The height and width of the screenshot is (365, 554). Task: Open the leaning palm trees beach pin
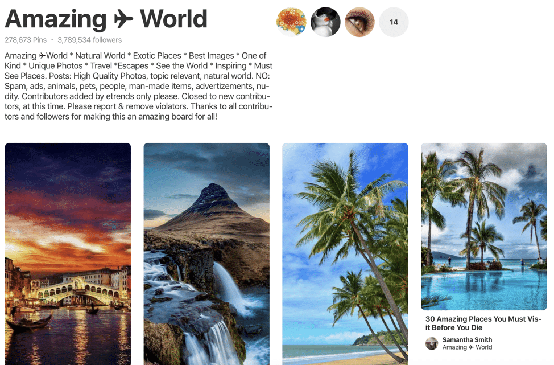coord(345,254)
